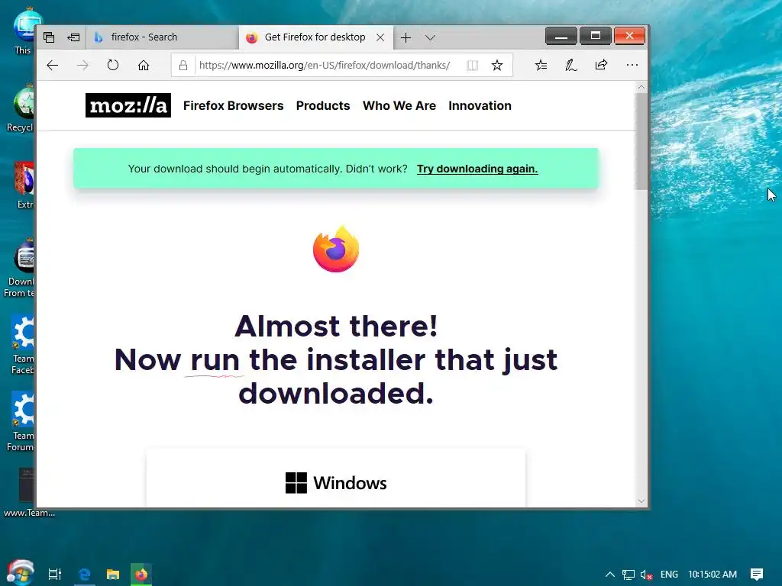
Task: Open the Edge browser taskbar icon
Action: point(85,575)
